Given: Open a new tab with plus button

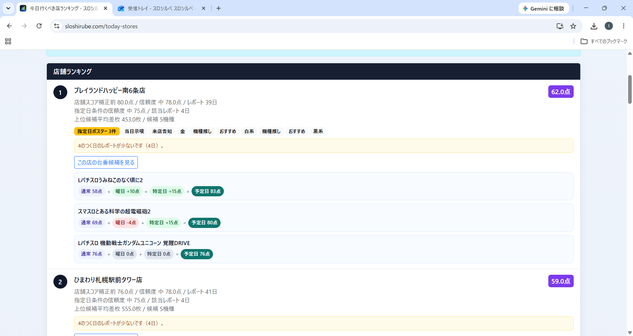Looking at the screenshot, I should click(x=219, y=9).
